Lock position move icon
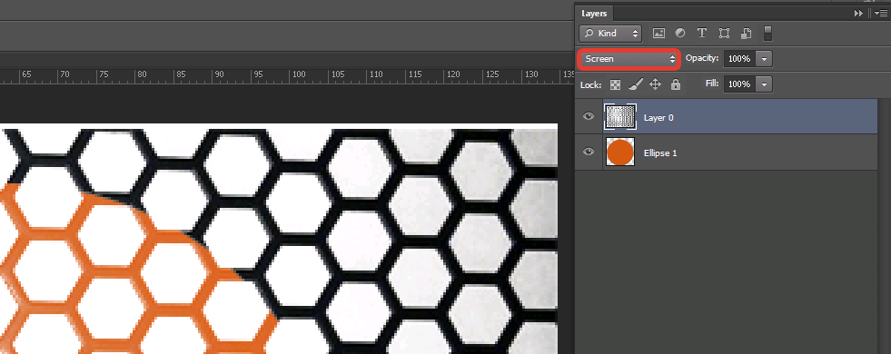 (655, 84)
